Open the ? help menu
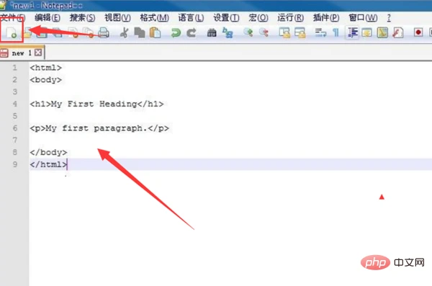Viewport: 432px width, 286px height. click(x=389, y=18)
